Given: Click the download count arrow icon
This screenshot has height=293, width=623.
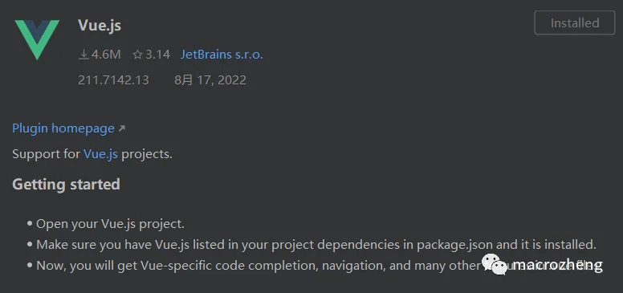Looking at the screenshot, I should point(83,55).
